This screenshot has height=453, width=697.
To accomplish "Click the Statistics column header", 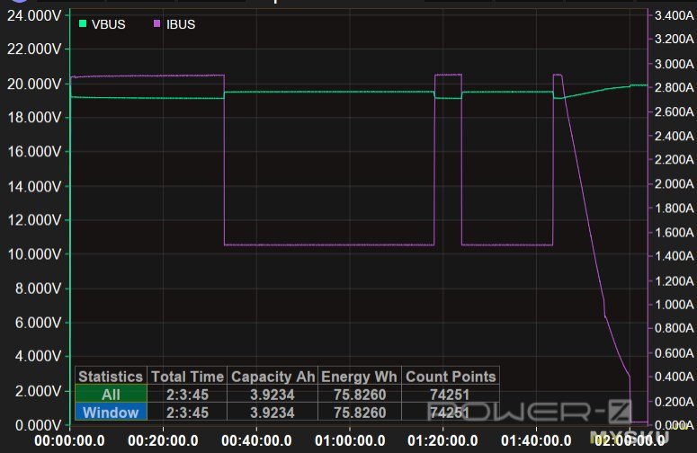I will pos(111,377).
